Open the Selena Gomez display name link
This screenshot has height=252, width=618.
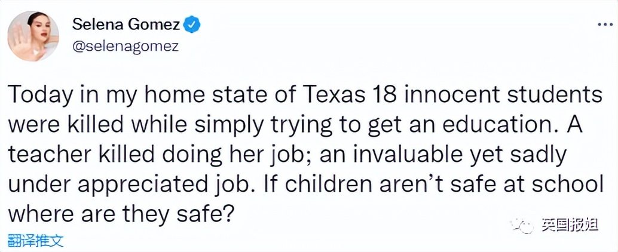(x=126, y=25)
